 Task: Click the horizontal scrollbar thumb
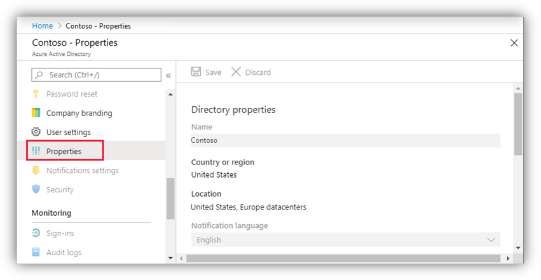click(343, 258)
